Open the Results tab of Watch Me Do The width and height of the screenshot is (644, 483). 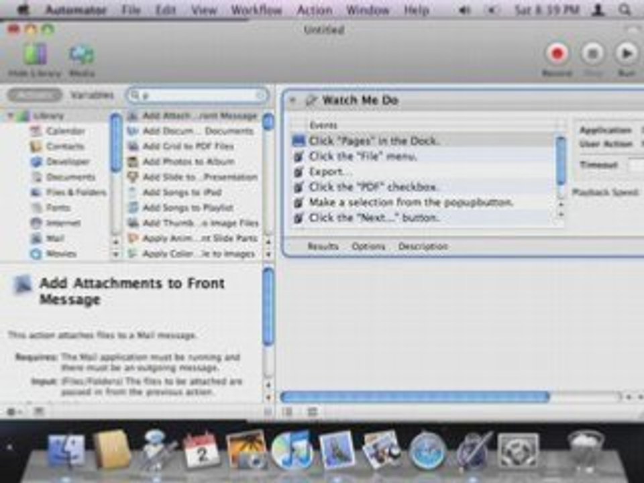323,246
